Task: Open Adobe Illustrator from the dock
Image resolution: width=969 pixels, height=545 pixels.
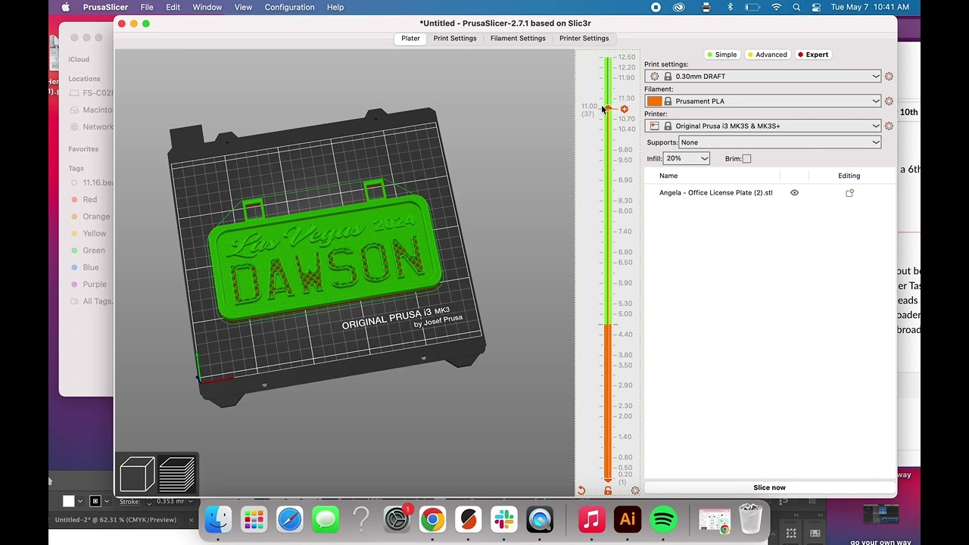Action: click(628, 520)
